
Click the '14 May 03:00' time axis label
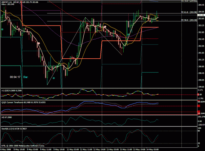[x=153, y=149]
